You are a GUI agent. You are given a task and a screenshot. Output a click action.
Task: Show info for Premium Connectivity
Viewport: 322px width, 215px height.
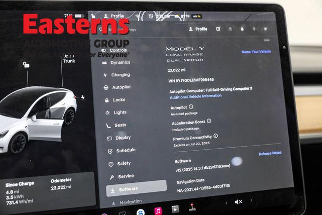(x=216, y=136)
